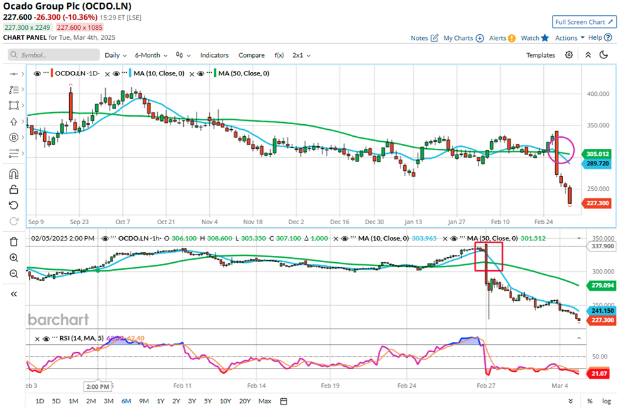Image resolution: width=618 pixels, height=411 pixels.
Task: Zoom out using the magnifier minus icon
Action: (13, 274)
